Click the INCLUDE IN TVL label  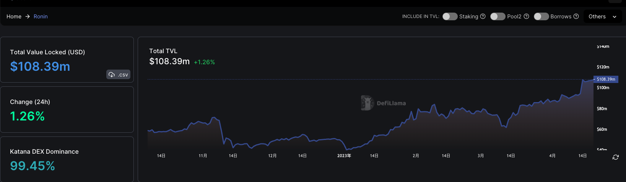(x=421, y=16)
